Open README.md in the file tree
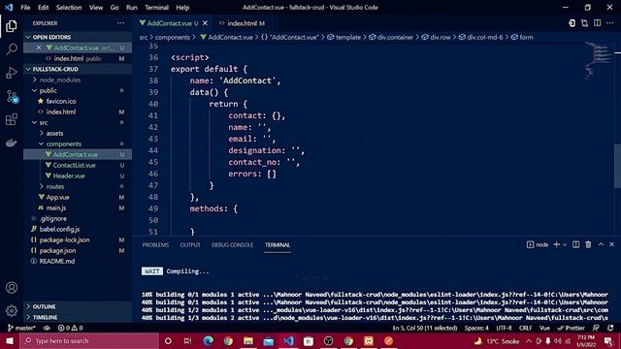Viewport: 621px width, 349px height. [78, 261]
